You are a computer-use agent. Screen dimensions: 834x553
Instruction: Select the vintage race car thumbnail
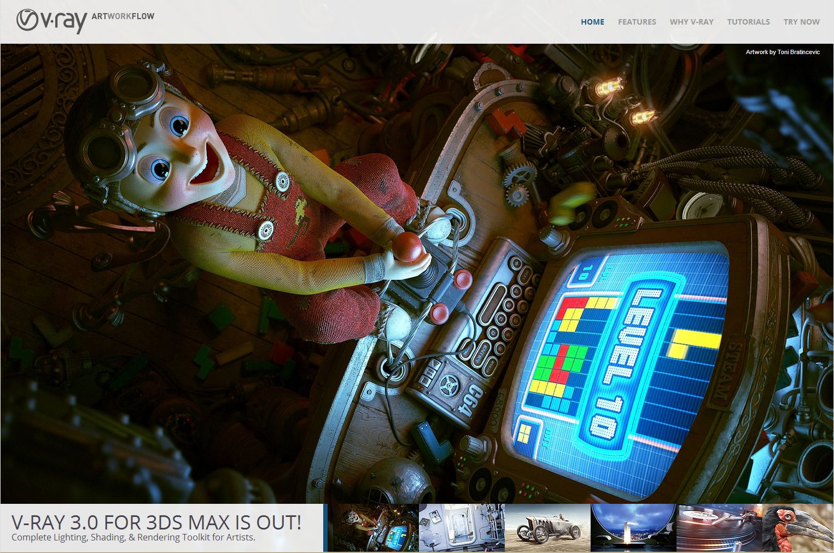[547, 528]
